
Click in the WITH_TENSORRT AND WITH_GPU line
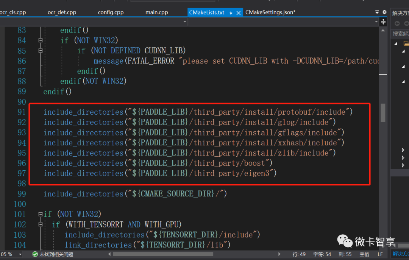coord(117,224)
